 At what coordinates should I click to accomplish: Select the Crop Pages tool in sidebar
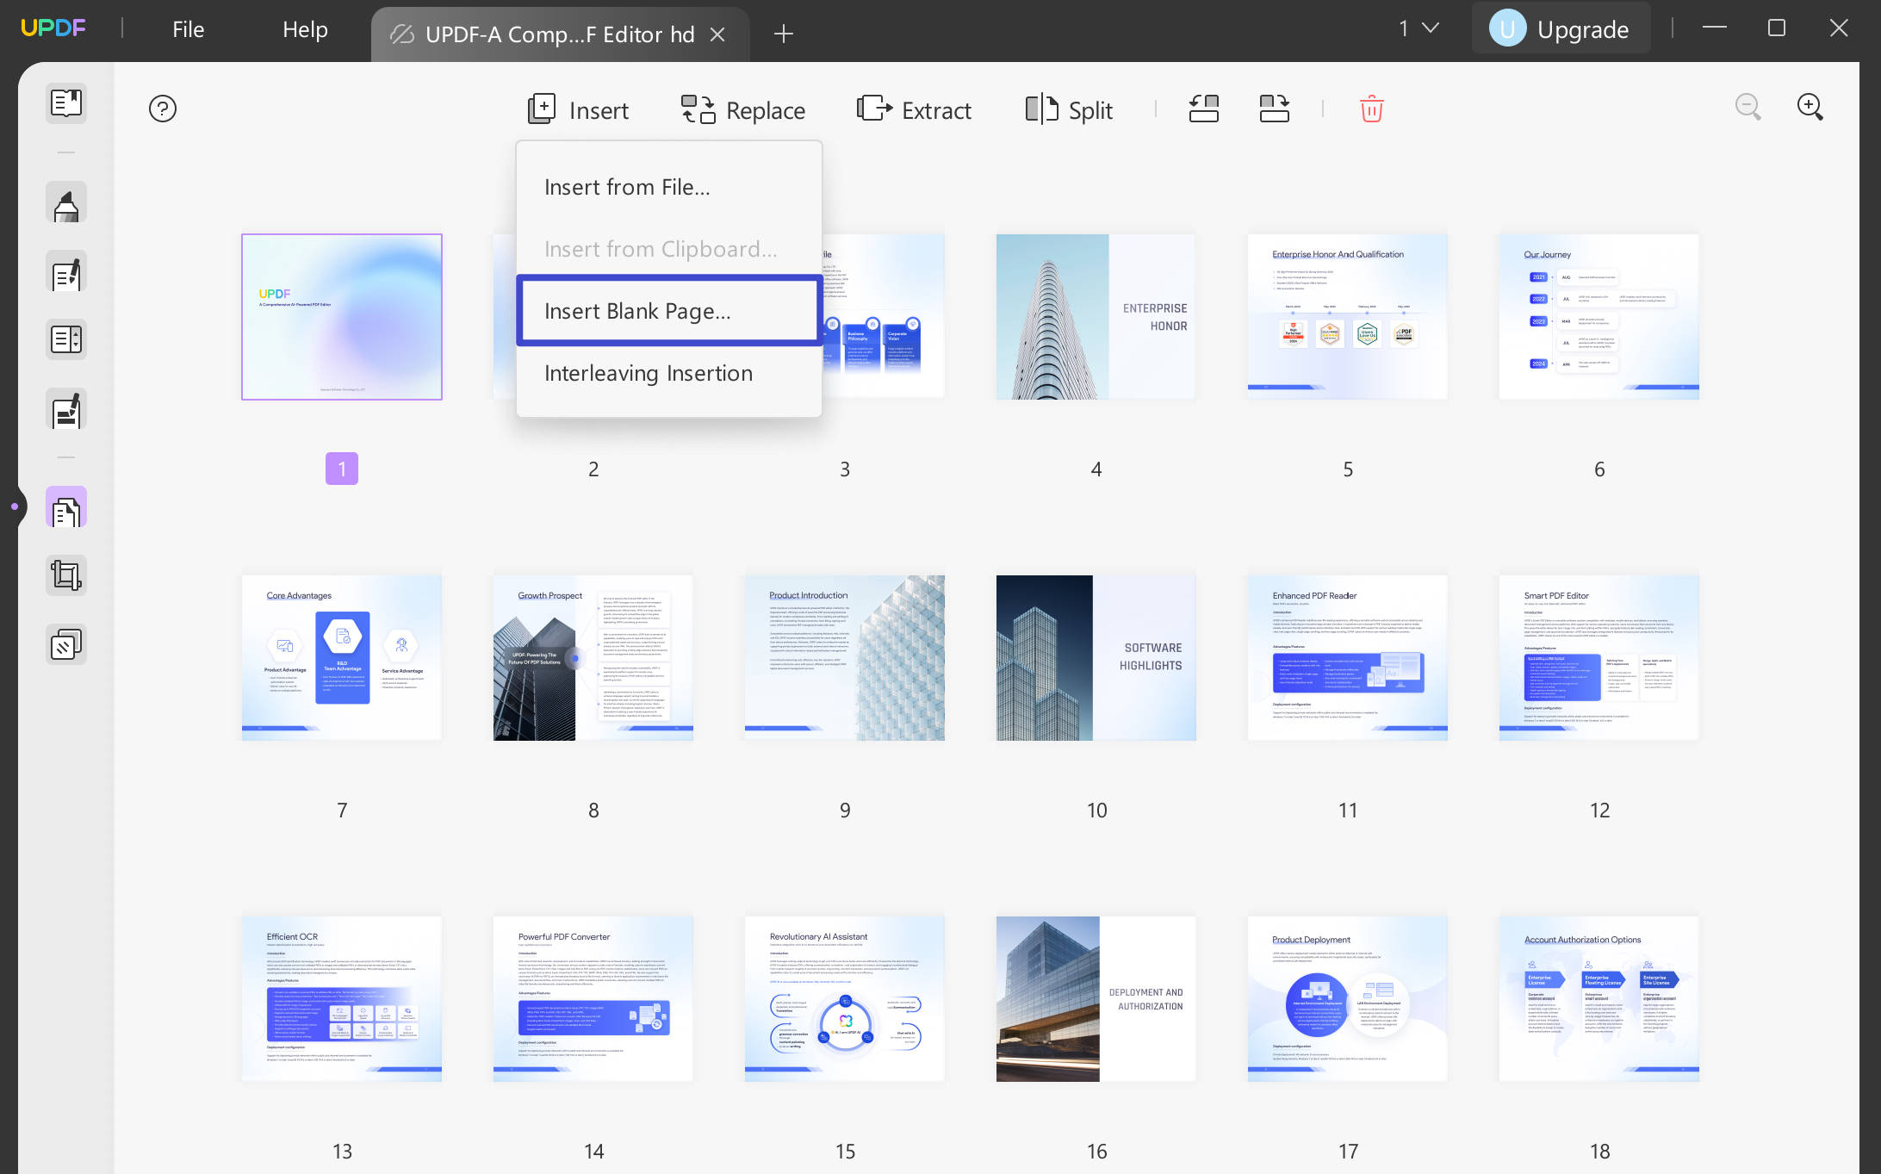[65, 575]
